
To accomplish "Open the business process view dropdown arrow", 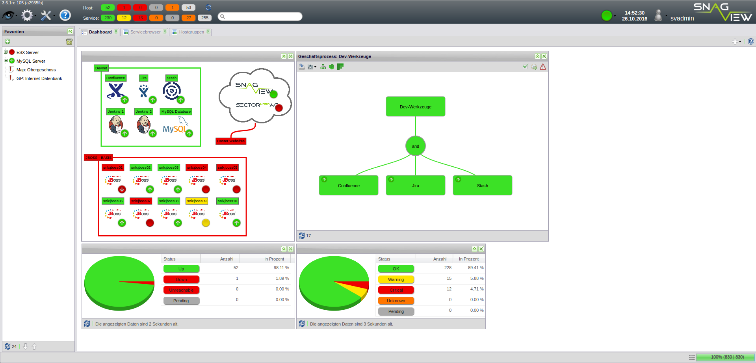I will pyautogui.click(x=315, y=67).
